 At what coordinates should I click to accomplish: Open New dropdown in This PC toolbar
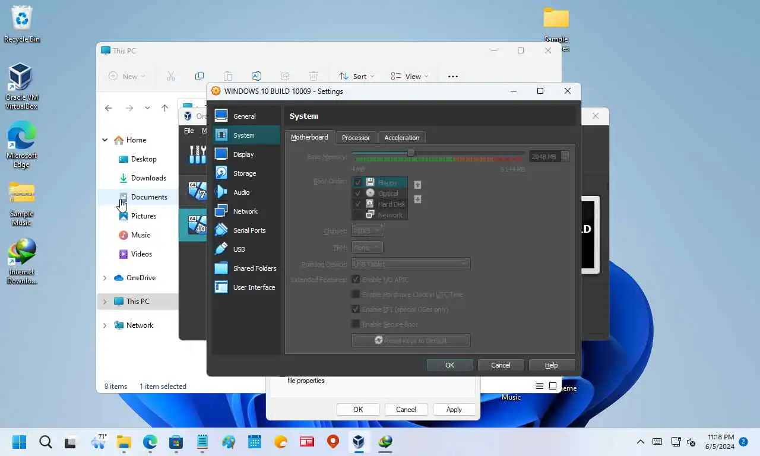pos(126,76)
